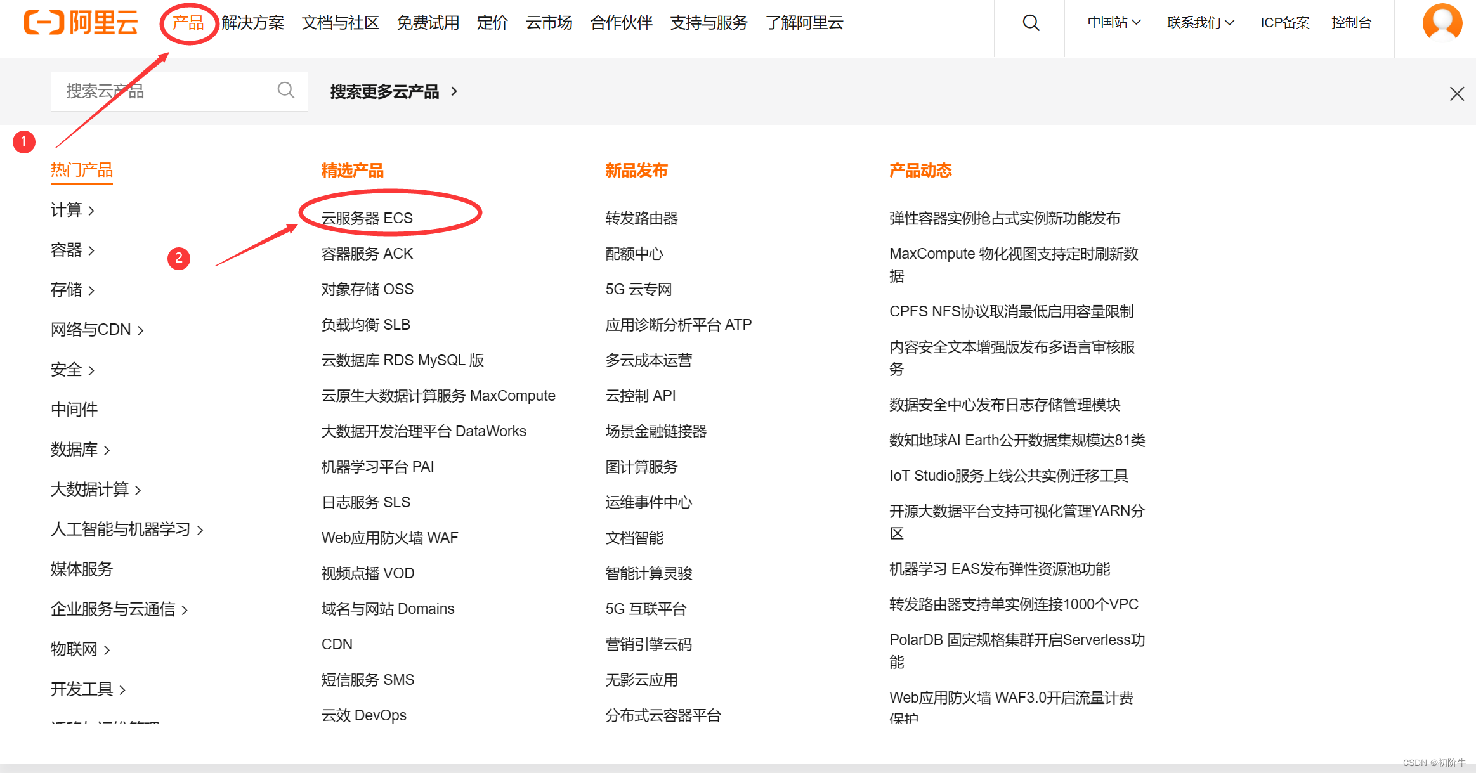
Task: Expand the 联系我们 dropdown
Action: point(1200,23)
